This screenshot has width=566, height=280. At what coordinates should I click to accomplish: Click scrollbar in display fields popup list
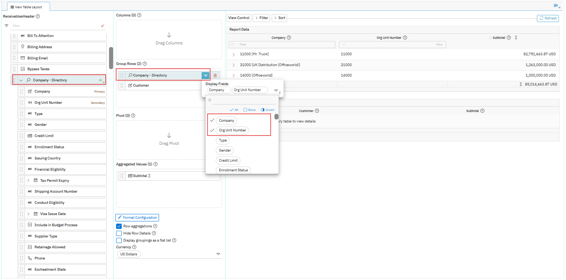click(277, 117)
